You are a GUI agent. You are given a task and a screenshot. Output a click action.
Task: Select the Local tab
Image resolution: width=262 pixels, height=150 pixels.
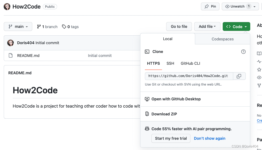[168, 39]
